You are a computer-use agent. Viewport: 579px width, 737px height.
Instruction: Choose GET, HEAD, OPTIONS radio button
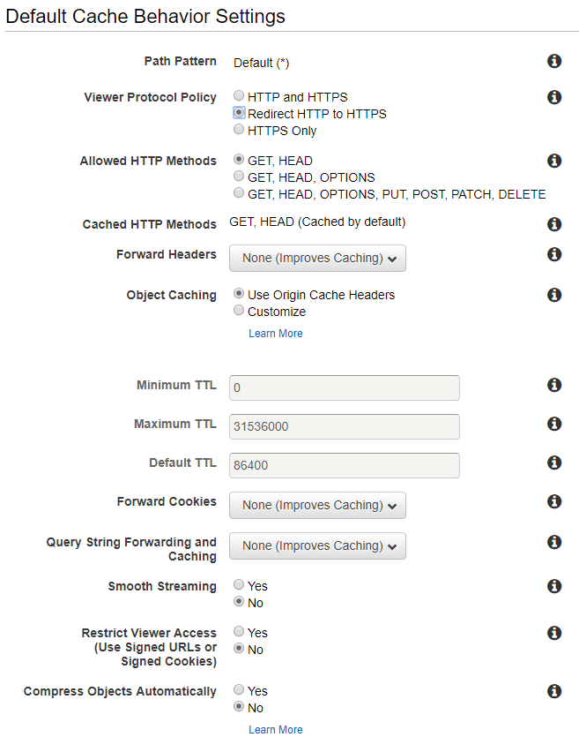[239, 177]
